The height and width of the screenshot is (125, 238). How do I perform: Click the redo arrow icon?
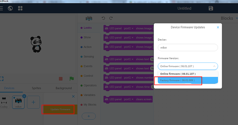[111, 18]
